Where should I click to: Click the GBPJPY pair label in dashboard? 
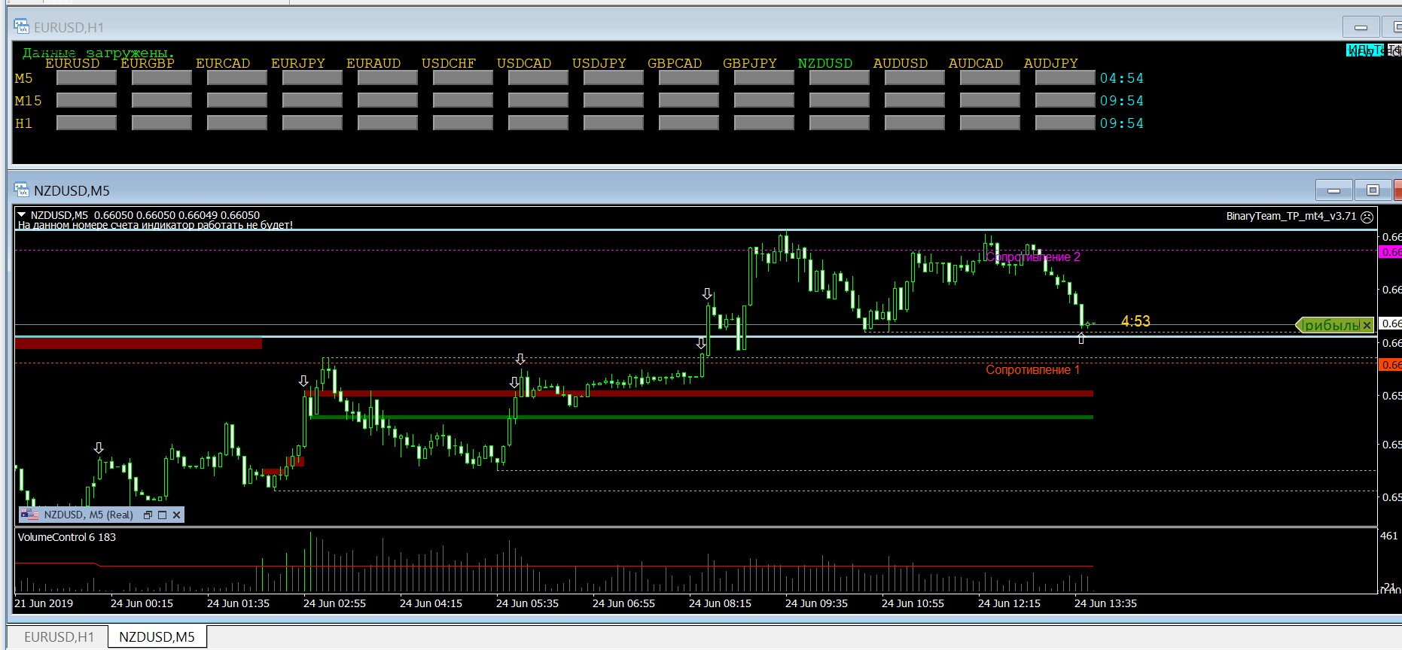[x=750, y=63]
